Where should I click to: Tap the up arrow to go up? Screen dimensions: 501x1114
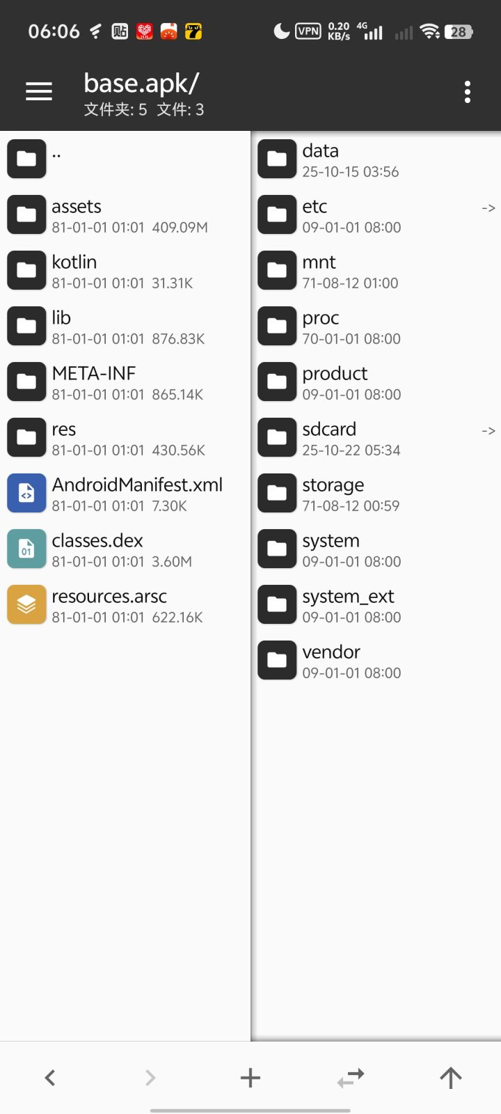coord(451,1078)
